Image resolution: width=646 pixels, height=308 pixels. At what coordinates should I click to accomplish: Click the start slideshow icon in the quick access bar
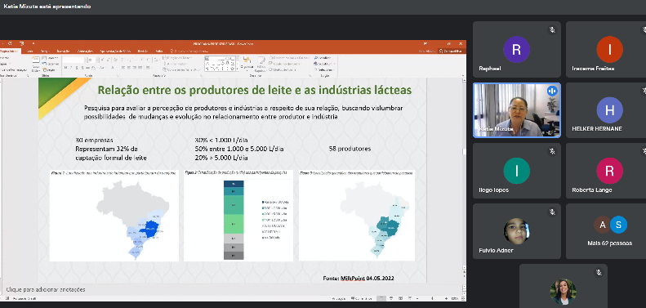tap(22, 43)
